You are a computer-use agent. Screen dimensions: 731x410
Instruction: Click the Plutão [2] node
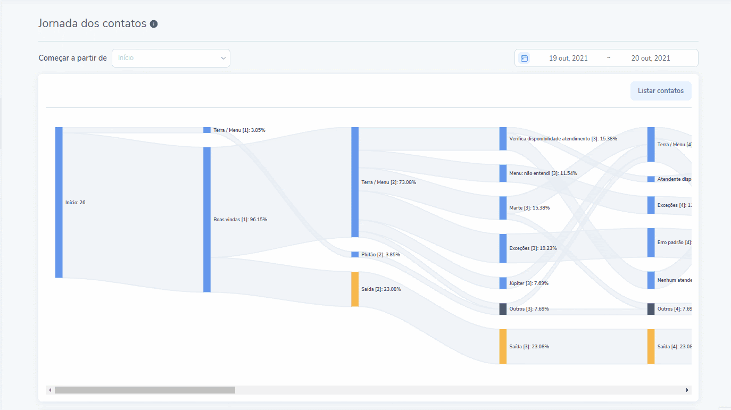(355, 255)
